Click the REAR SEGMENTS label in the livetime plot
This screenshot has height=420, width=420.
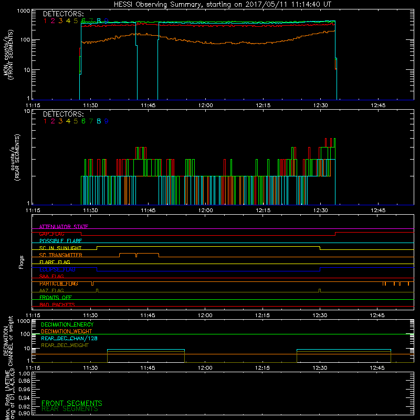70,409
